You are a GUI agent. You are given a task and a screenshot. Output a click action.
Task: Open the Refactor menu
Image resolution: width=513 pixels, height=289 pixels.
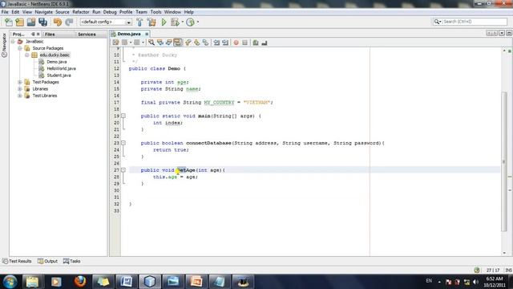click(81, 12)
